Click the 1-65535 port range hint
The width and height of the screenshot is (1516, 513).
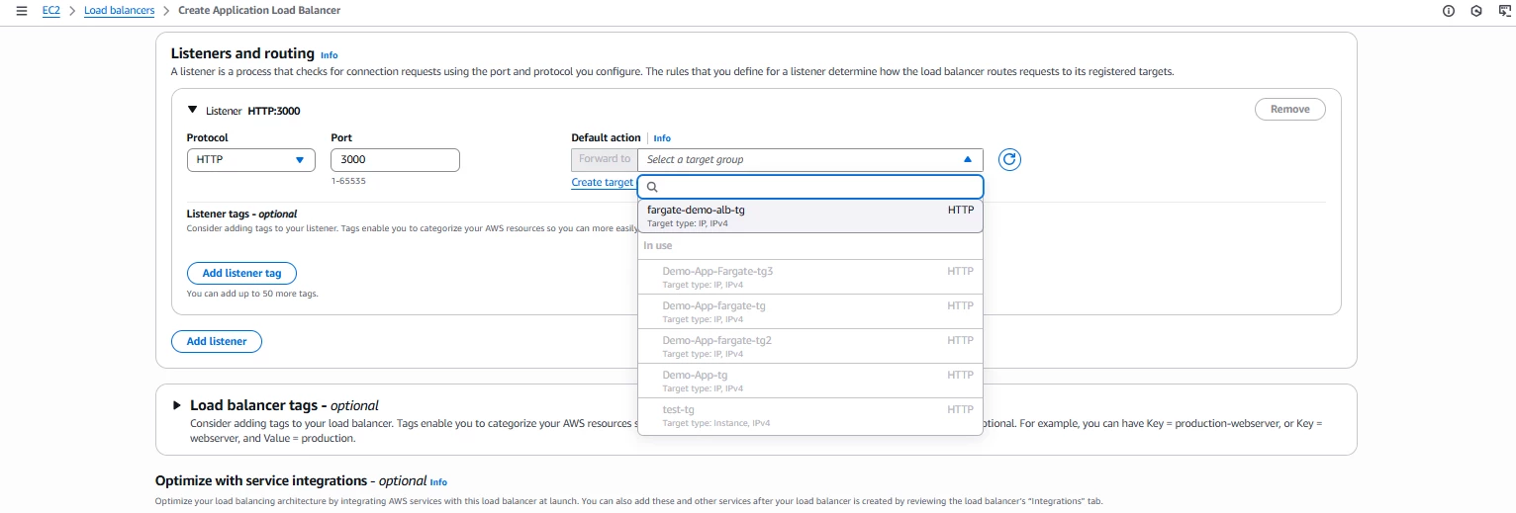(348, 181)
